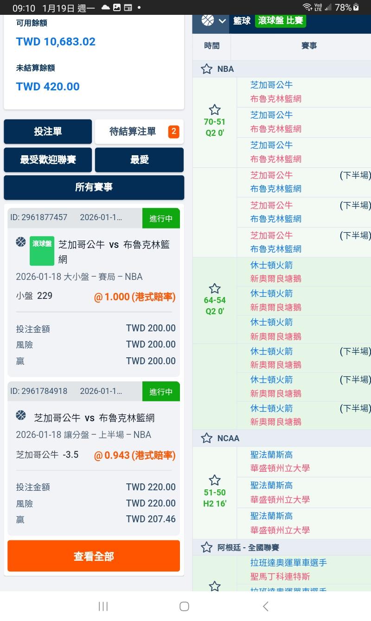The height and width of the screenshot is (621, 371).
Task: Tap 進行中 status on bet ID 2961877457
Action: pos(161,218)
